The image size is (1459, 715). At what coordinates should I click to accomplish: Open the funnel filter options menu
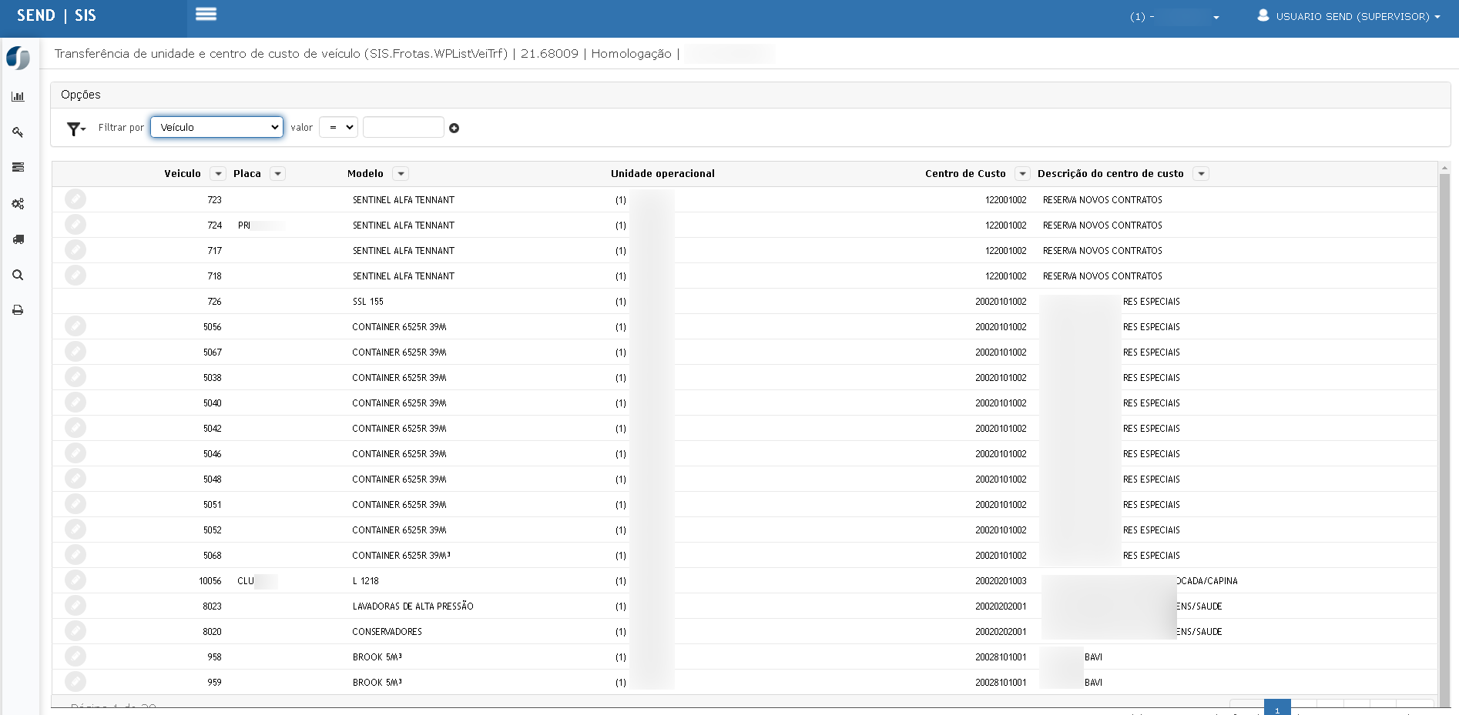point(75,129)
